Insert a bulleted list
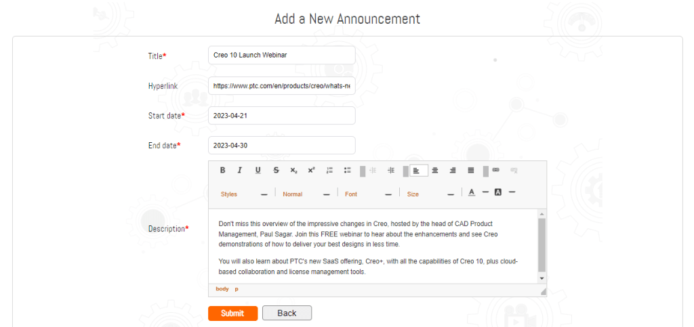 [347, 171]
